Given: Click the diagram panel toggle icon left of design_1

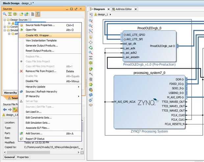Looking at the screenshot, I should pos(91,15).
